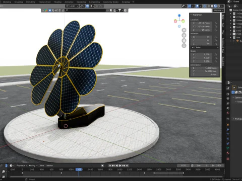The image size is (242, 181).
Task: Open the Item sidebar tab
Action: point(223,17)
